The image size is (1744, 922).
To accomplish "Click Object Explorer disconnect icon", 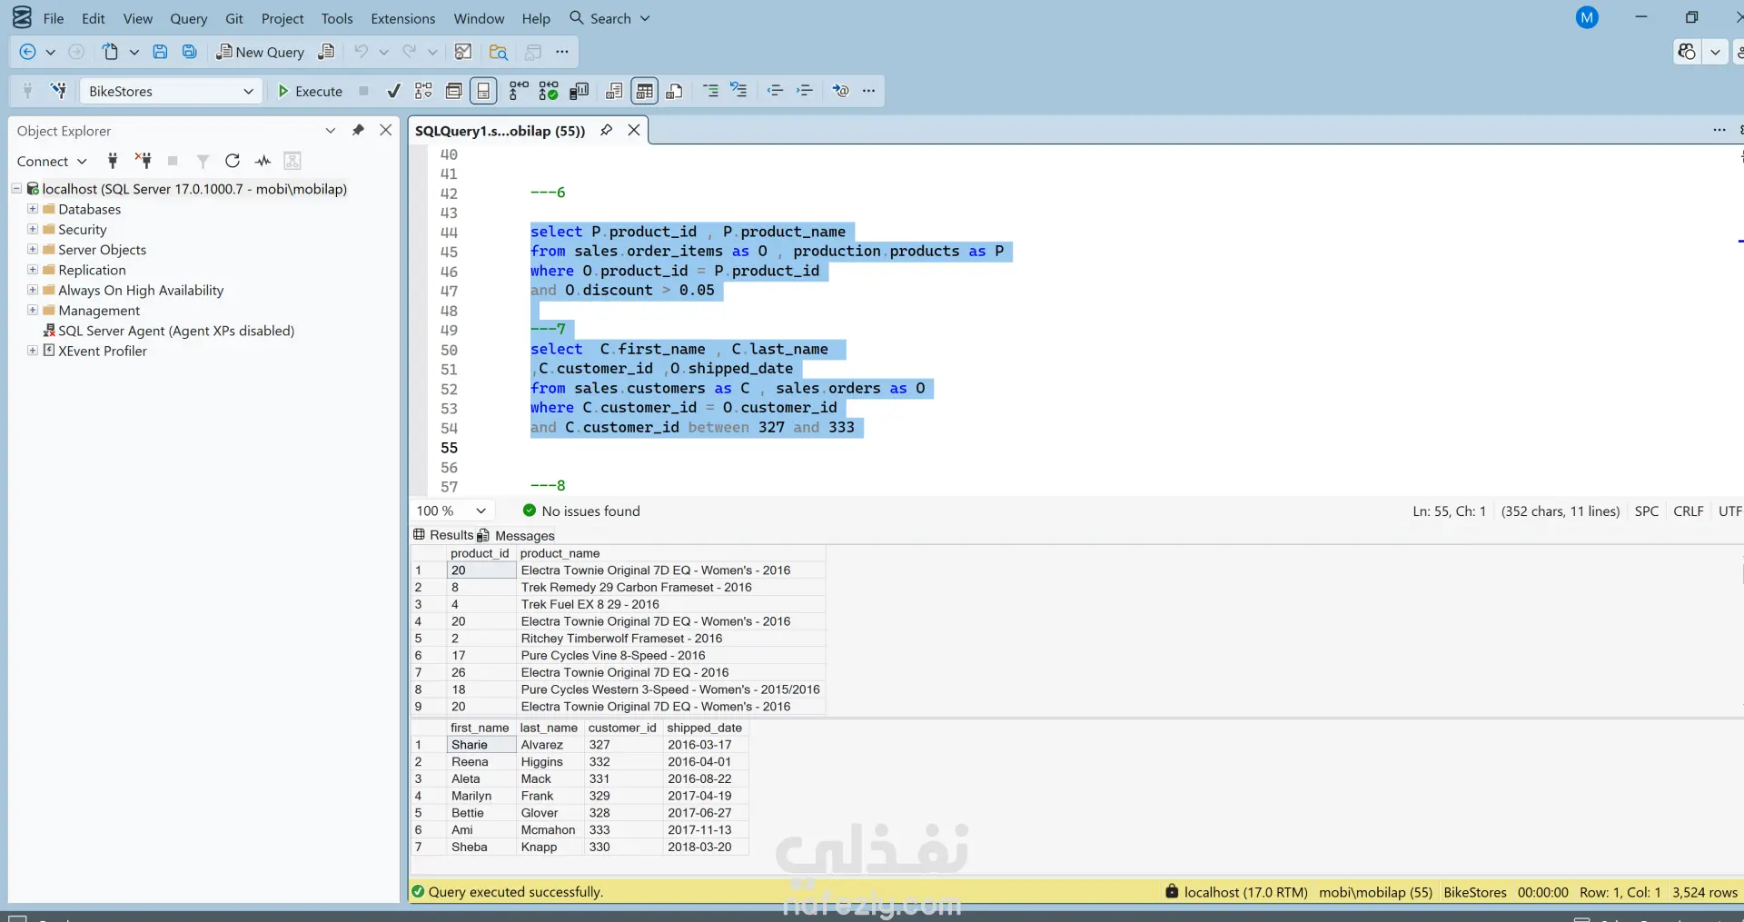I will [x=143, y=161].
